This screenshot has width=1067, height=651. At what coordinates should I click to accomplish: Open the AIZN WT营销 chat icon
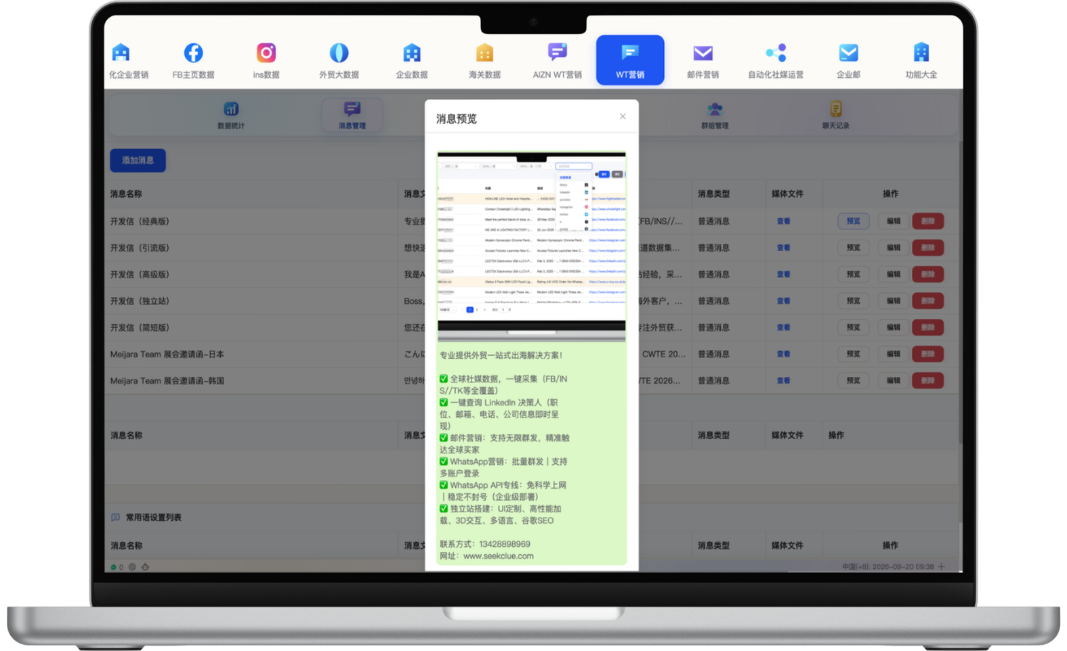557,53
